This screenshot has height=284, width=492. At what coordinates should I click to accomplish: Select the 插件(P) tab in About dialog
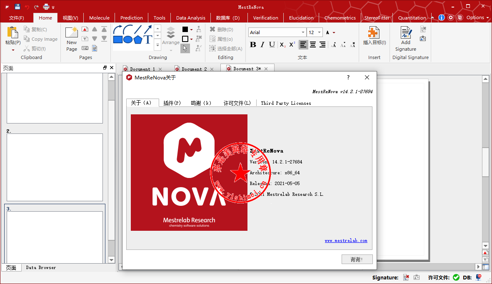click(172, 103)
